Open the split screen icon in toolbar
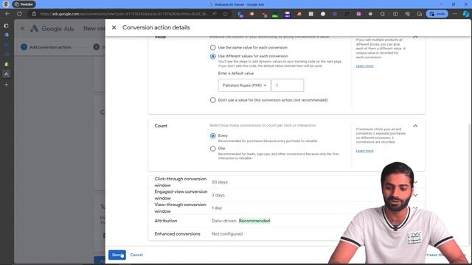The width and height of the screenshot is (472, 265). (x=395, y=14)
